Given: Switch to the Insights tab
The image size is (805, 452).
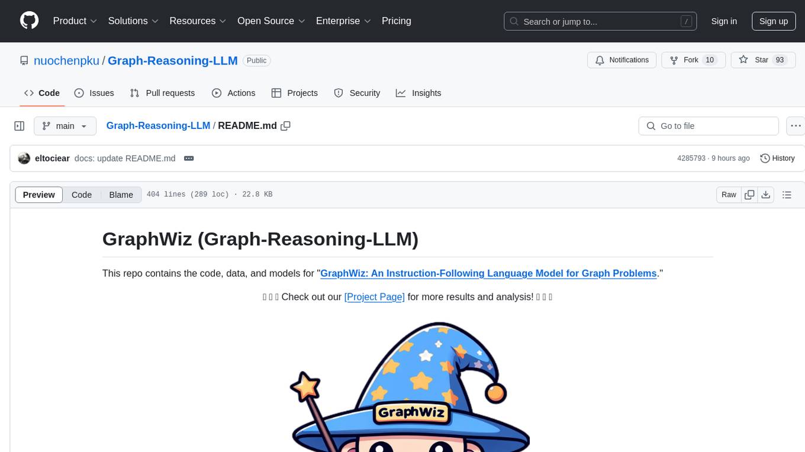Looking at the screenshot, I should [418, 93].
